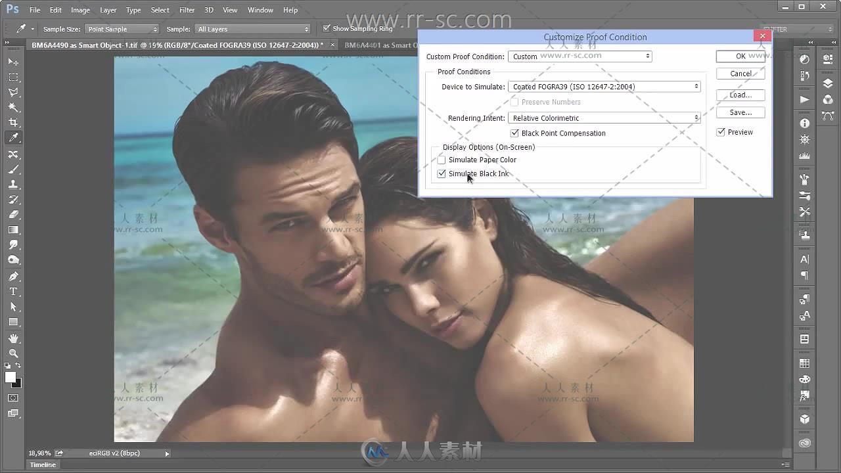Open the Info panel icon
Screen dimensions: 841x473
pos(805,124)
